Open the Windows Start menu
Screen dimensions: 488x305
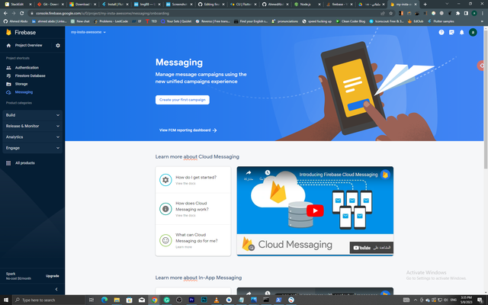(x=6, y=300)
